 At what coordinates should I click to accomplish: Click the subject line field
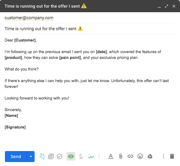pyautogui.click(x=90, y=29)
